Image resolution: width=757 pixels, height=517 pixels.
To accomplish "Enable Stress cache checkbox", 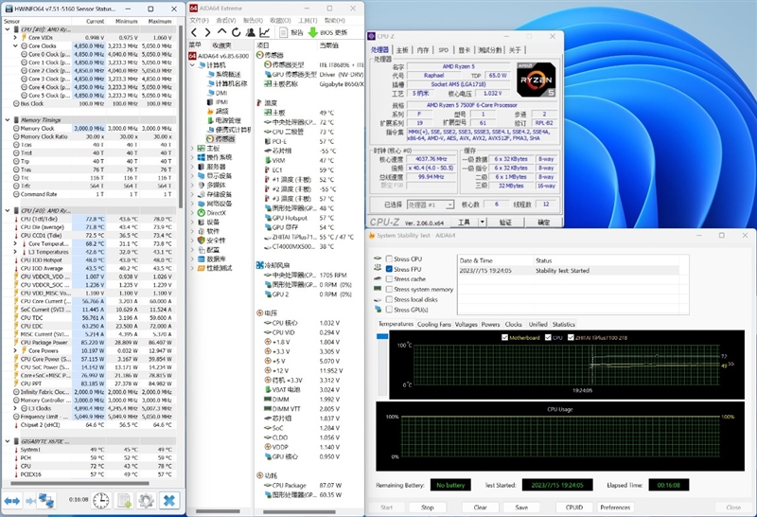I will coord(389,278).
